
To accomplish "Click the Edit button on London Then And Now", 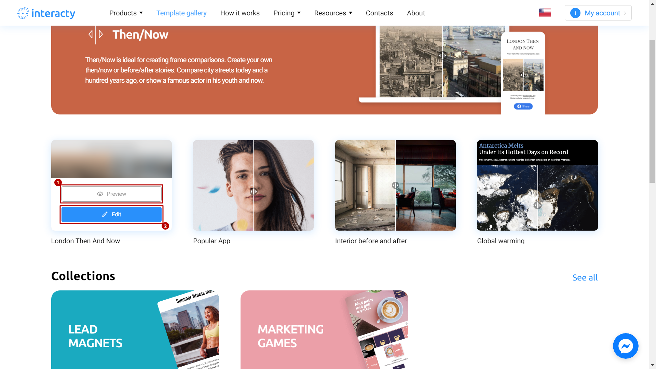I will [111, 214].
